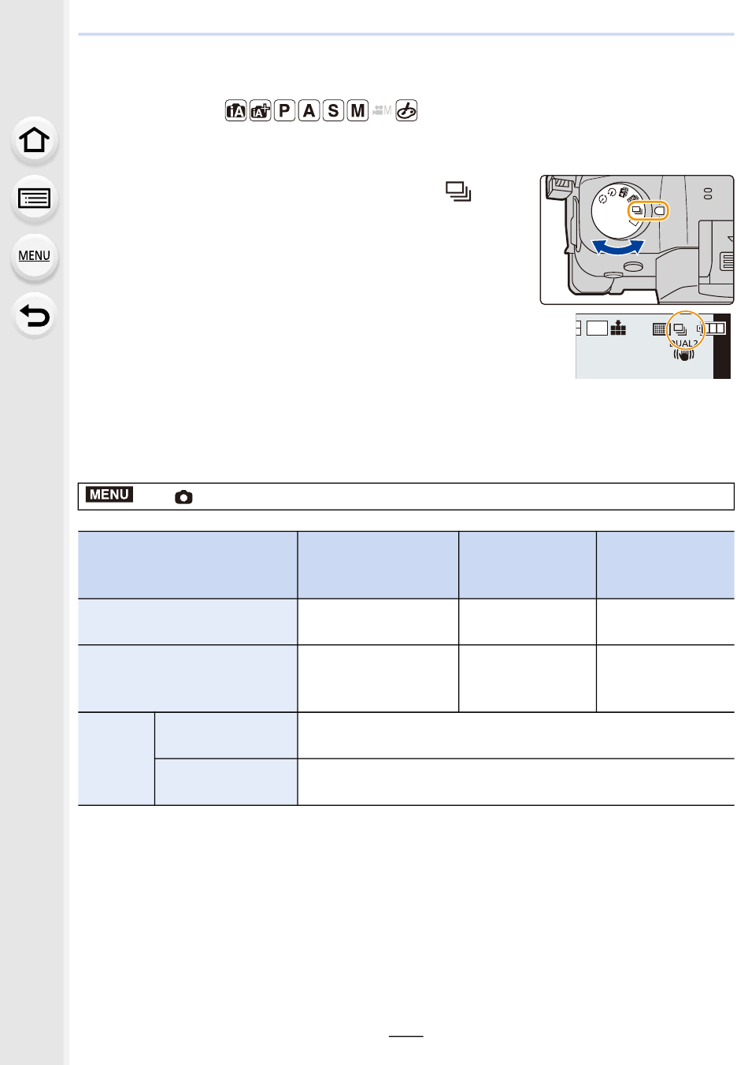This screenshot has width=748, height=1065.
Task: Click the burst mode icon beside dial illustration
Action: click(458, 191)
